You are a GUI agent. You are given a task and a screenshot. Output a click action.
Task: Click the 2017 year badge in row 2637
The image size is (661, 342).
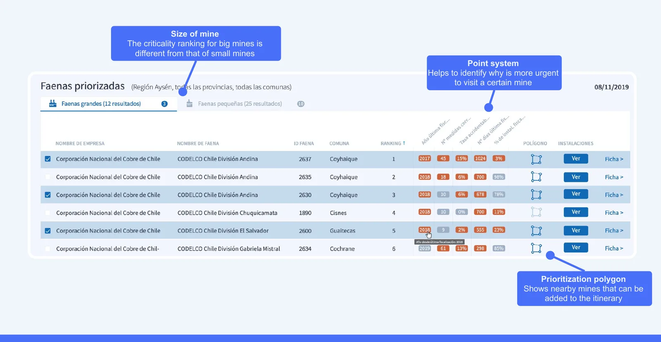425,159
